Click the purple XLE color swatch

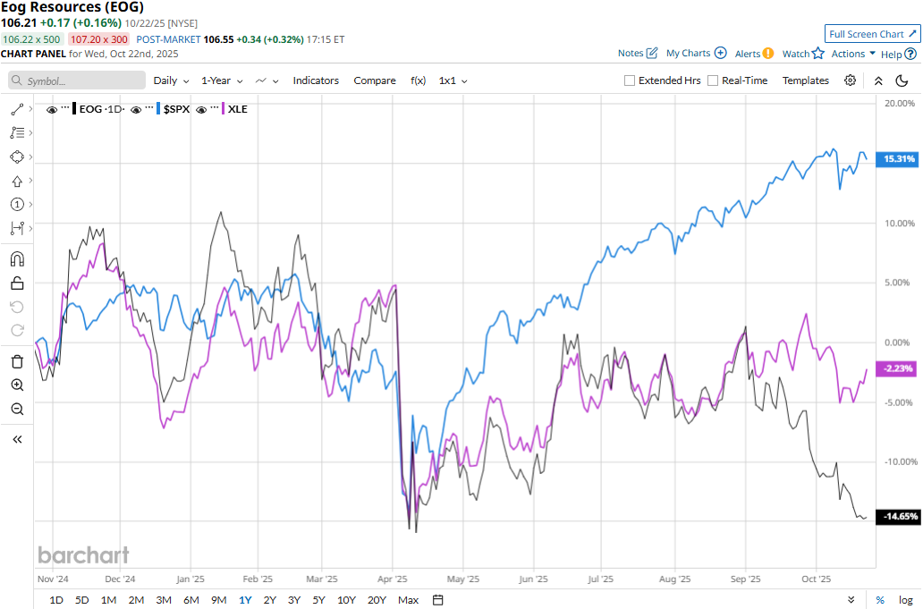tap(224, 109)
